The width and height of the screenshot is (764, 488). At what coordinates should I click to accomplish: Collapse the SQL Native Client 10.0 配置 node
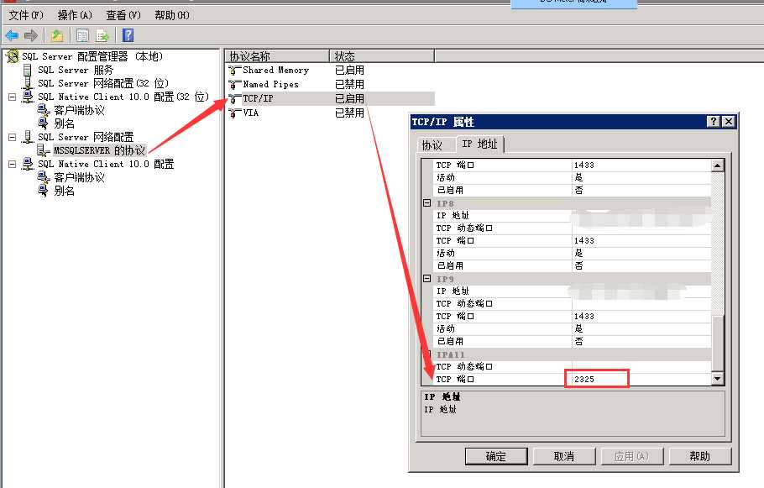[13, 165]
